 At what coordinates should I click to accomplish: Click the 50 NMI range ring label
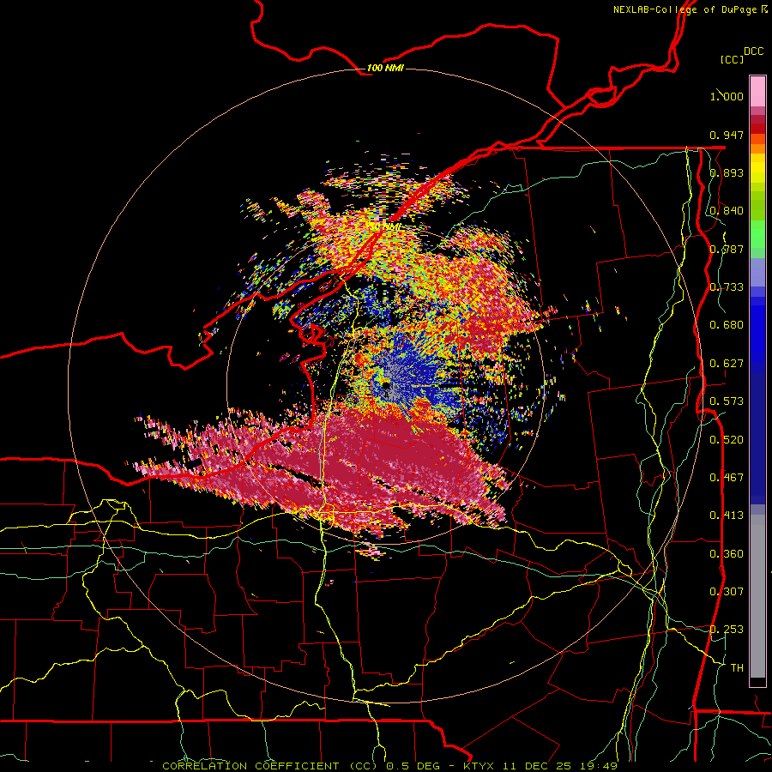(x=386, y=226)
